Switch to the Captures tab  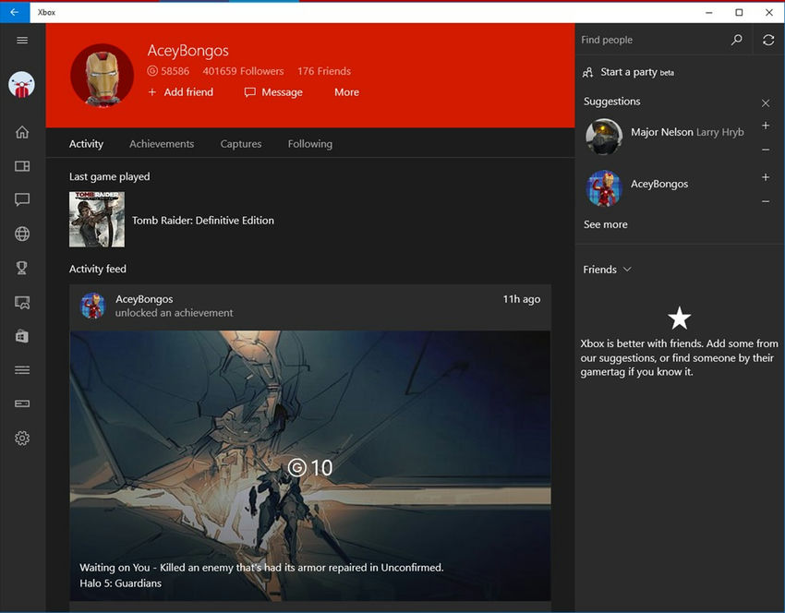(240, 143)
